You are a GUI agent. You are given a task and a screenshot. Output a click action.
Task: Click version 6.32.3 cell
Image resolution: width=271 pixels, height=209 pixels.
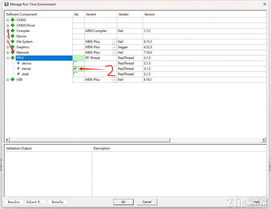(204, 47)
